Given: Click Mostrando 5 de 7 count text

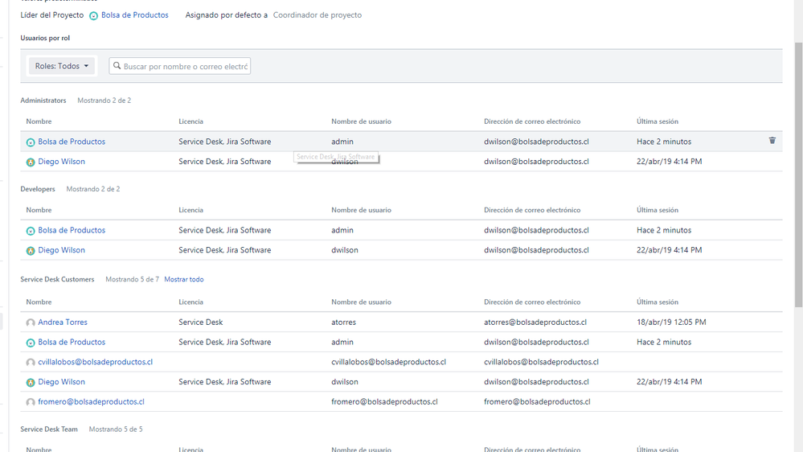Looking at the screenshot, I should [132, 279].
